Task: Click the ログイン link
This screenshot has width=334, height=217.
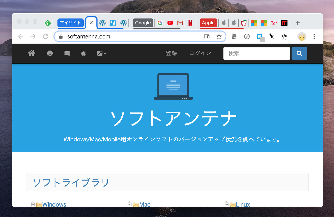Action: [x=200, y=53]
